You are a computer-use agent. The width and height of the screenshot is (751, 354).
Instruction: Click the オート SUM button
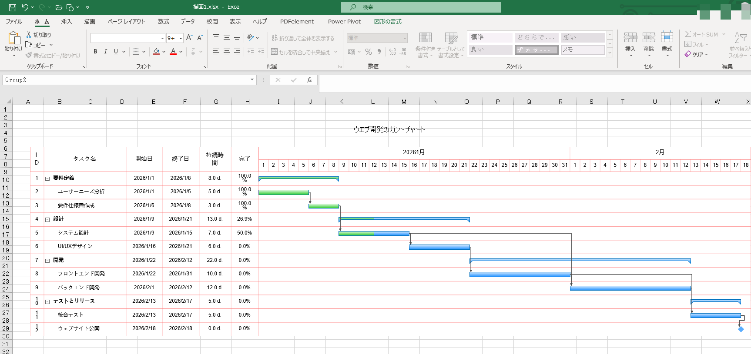click(x=701, y=34)
